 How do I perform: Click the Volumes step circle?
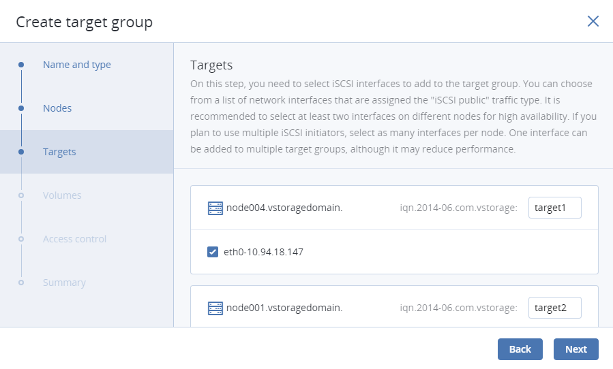21,195
